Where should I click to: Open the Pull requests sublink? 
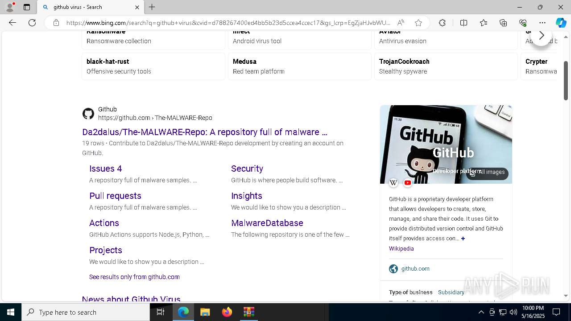click(115, 196)
